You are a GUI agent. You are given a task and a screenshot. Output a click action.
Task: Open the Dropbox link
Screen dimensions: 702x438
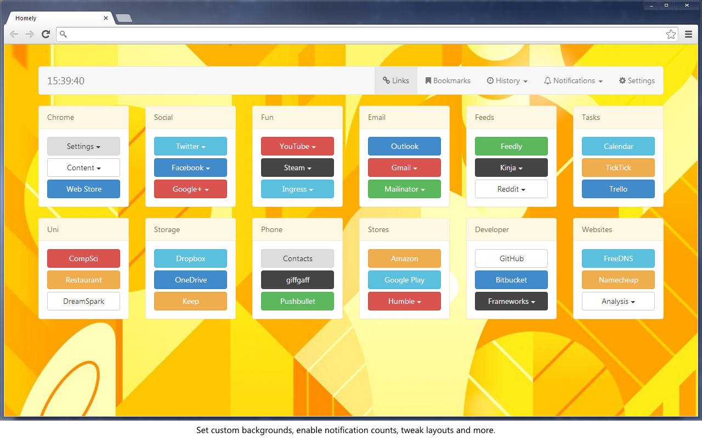(190, 258)
